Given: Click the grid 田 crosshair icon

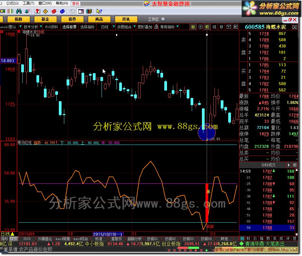Looking at the screenshot, I should (x=200, y=27).
